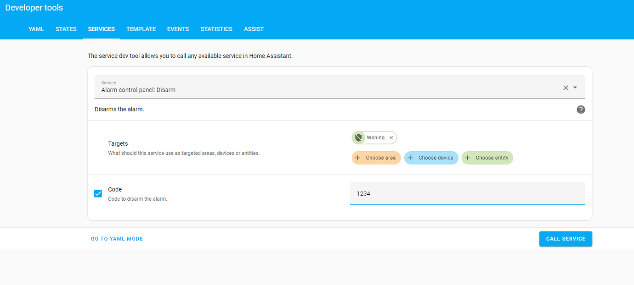634x285 pixels.
Task: Click the Targets label
Action: [118, 143]
